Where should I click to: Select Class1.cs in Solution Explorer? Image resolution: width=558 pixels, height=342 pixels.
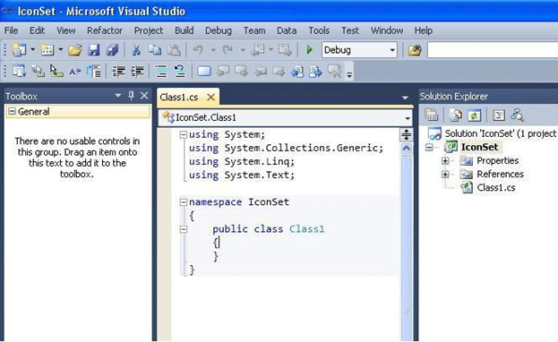495,187
